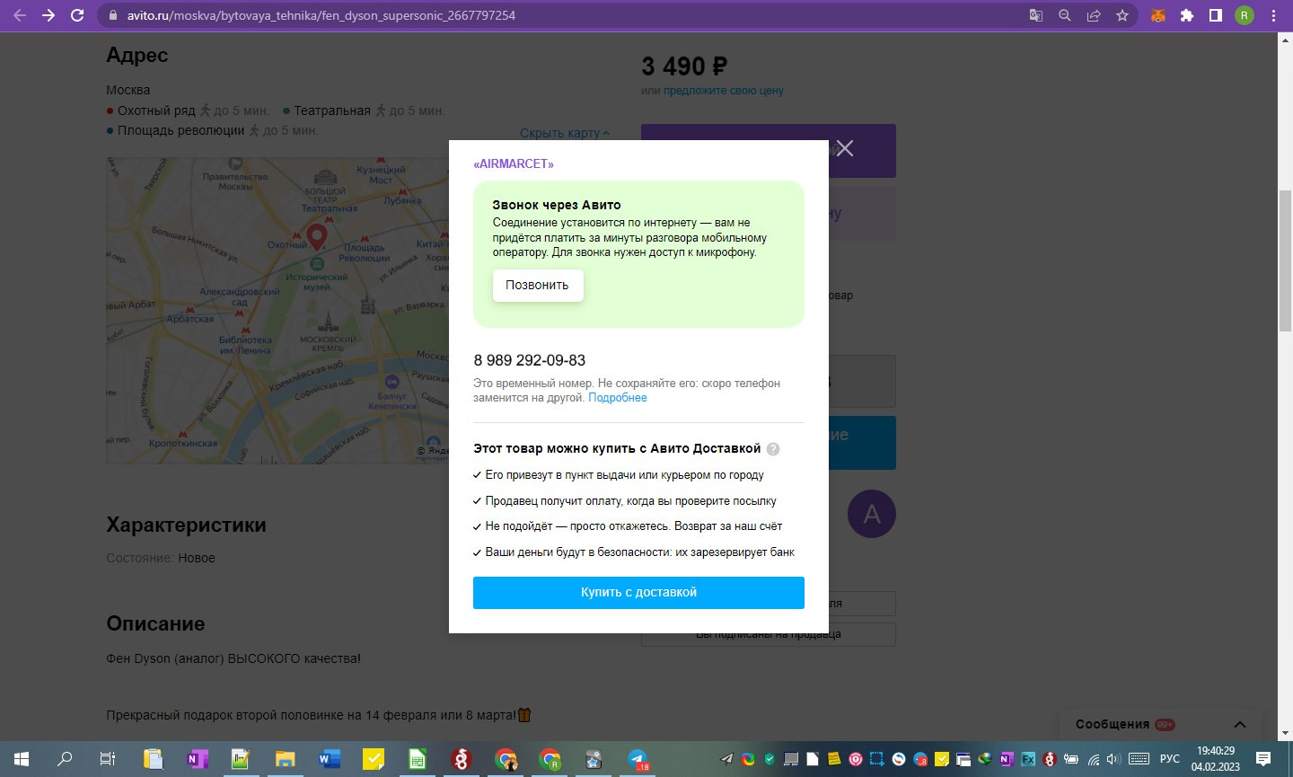Open the Сообщения messages panel label
This screenshot has height=777, width=1293.
[x=1113, y=724]
